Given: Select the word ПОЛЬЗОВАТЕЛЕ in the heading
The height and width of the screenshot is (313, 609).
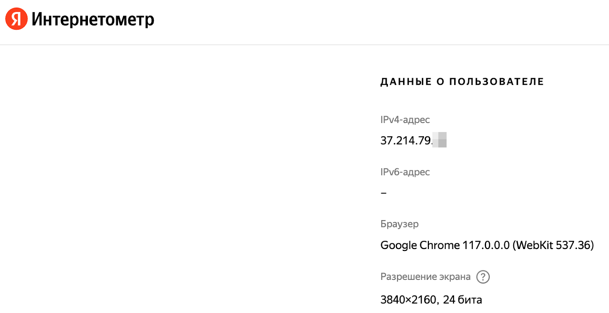Looking at the screenshot, I should [x=496, y=82].
